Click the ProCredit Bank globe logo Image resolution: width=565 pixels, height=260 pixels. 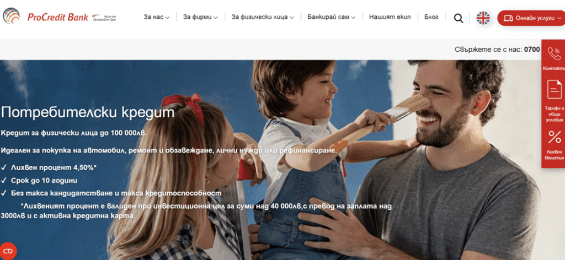11,16
